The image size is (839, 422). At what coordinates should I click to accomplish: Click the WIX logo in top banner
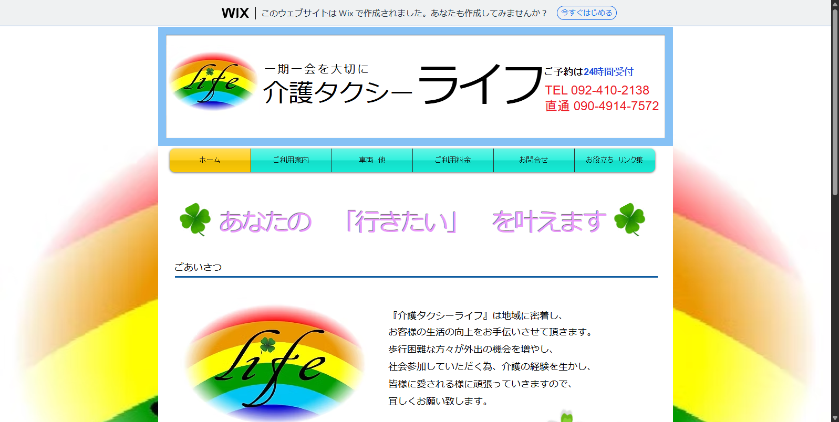[x=235, y=13]
